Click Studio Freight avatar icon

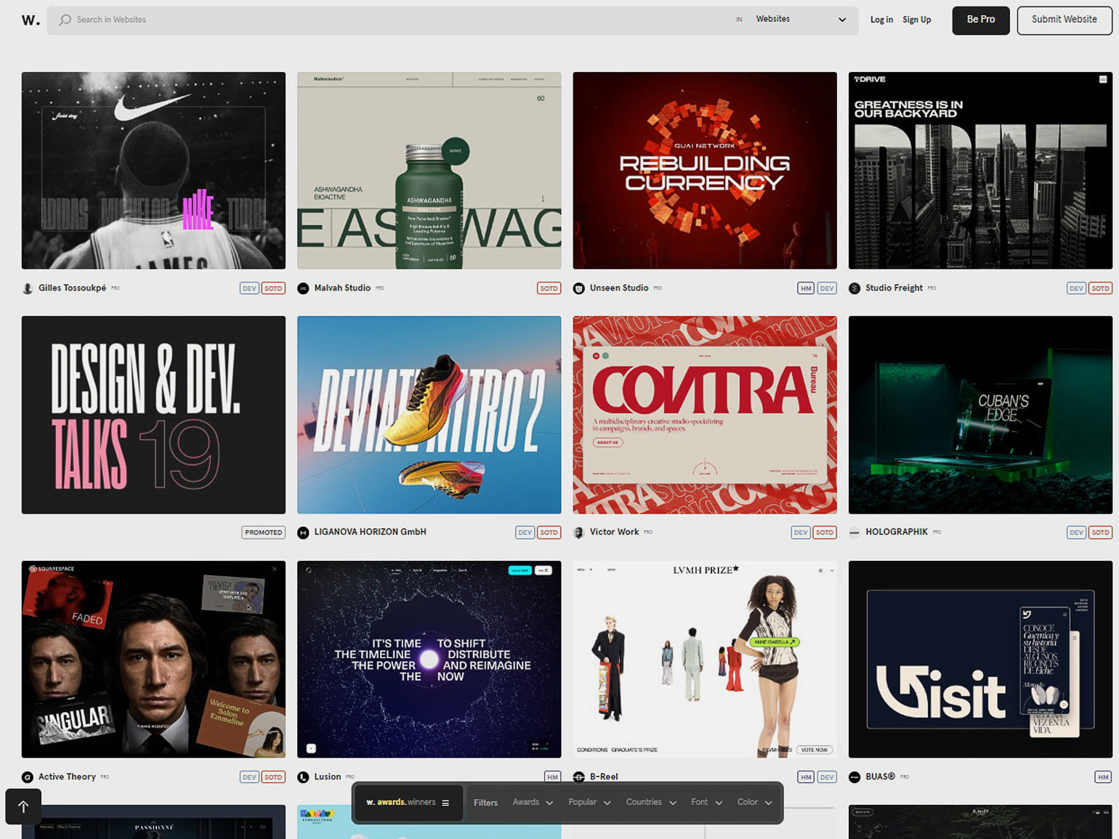855,288
